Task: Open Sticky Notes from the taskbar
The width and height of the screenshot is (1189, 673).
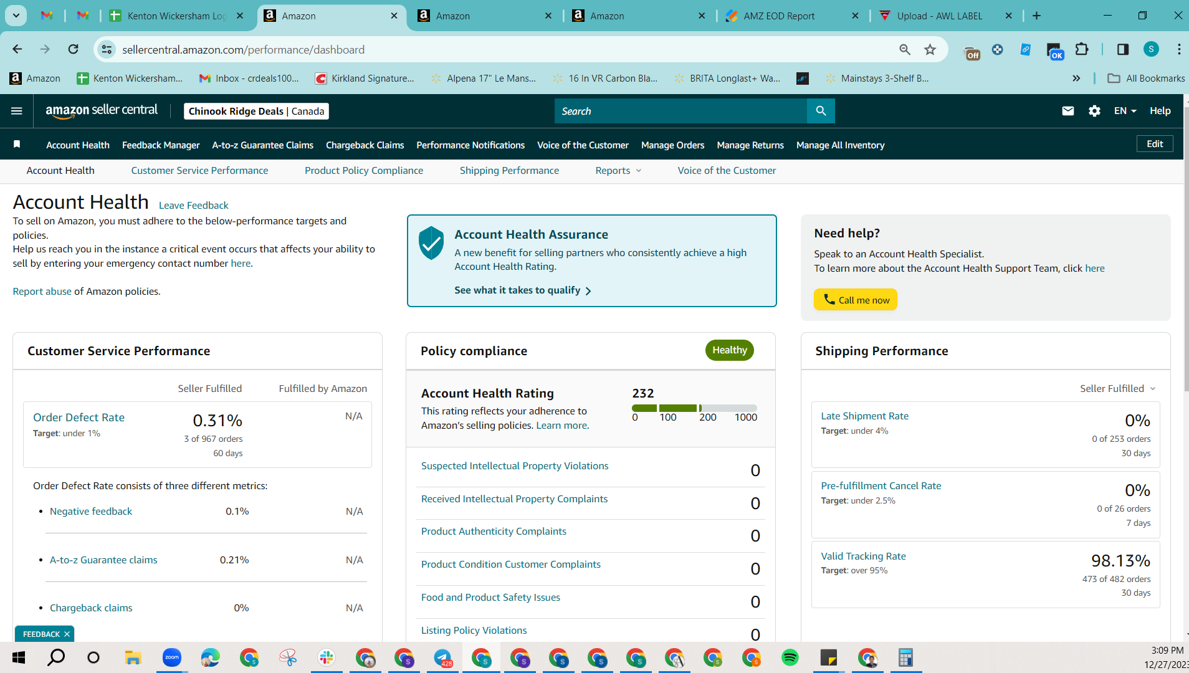Action: coord(829,657)
